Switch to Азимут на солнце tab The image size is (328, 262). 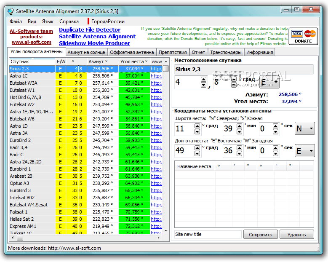86,52
